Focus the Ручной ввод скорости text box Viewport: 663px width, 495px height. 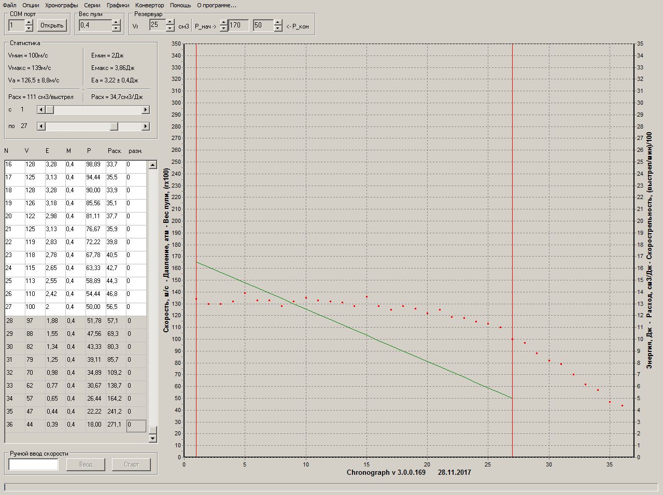pyautogui.click(x=34, y=464)
